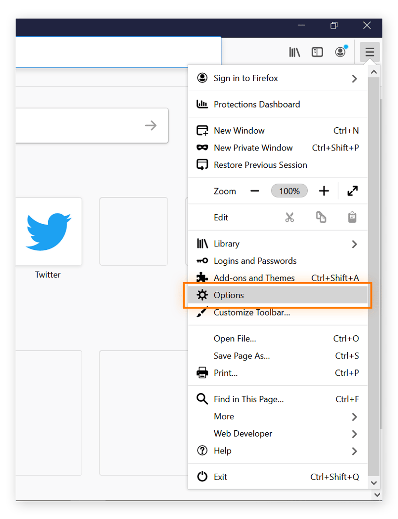Open the Twitter shortcut thumbnail

click(48, 232)
